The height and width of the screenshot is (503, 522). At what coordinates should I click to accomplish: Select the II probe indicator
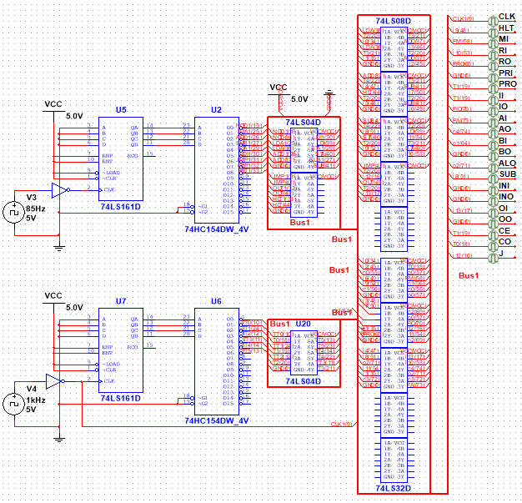(493, 100)
